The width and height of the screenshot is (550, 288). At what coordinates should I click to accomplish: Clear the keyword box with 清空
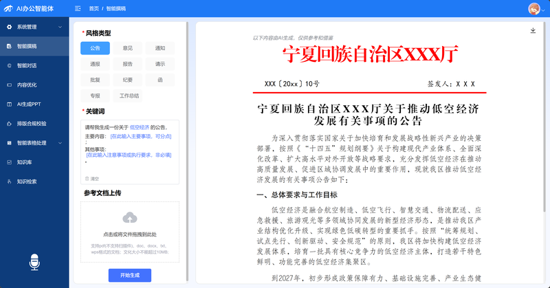pos(92,179)
